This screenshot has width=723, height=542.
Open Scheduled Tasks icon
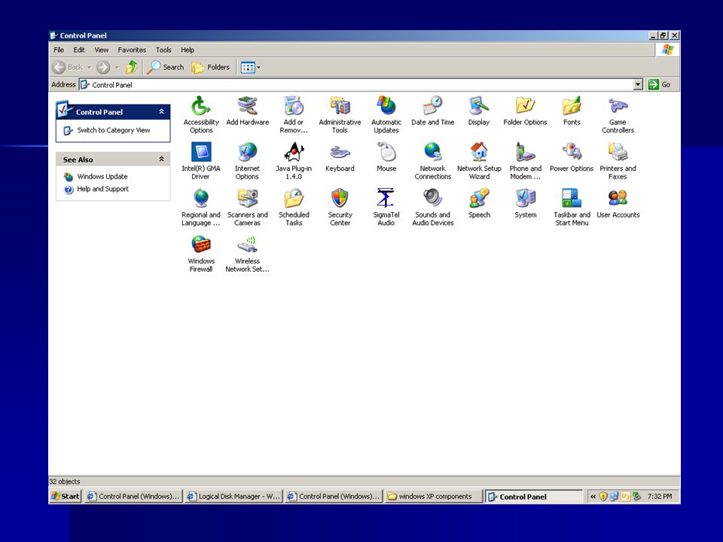[x=294, y=207]
